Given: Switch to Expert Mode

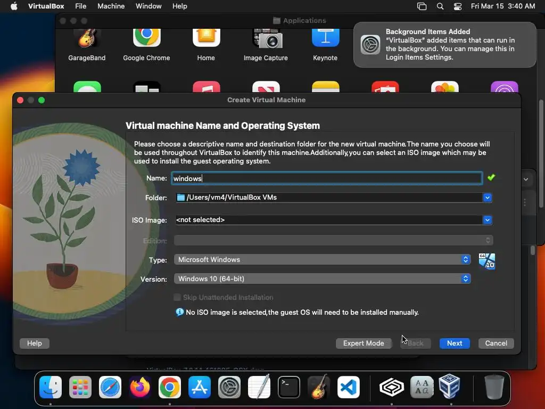Looking at the screenshot, I should [x=364, y=343].
